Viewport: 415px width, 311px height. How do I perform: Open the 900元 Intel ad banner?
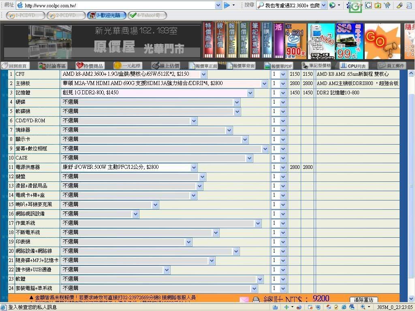point(295,41)
